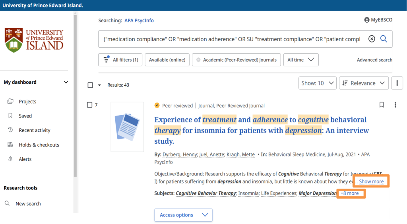The image size is (407, 224).
Task: Open the results toolbar kebab menu
Action: [x=397, y=83]
